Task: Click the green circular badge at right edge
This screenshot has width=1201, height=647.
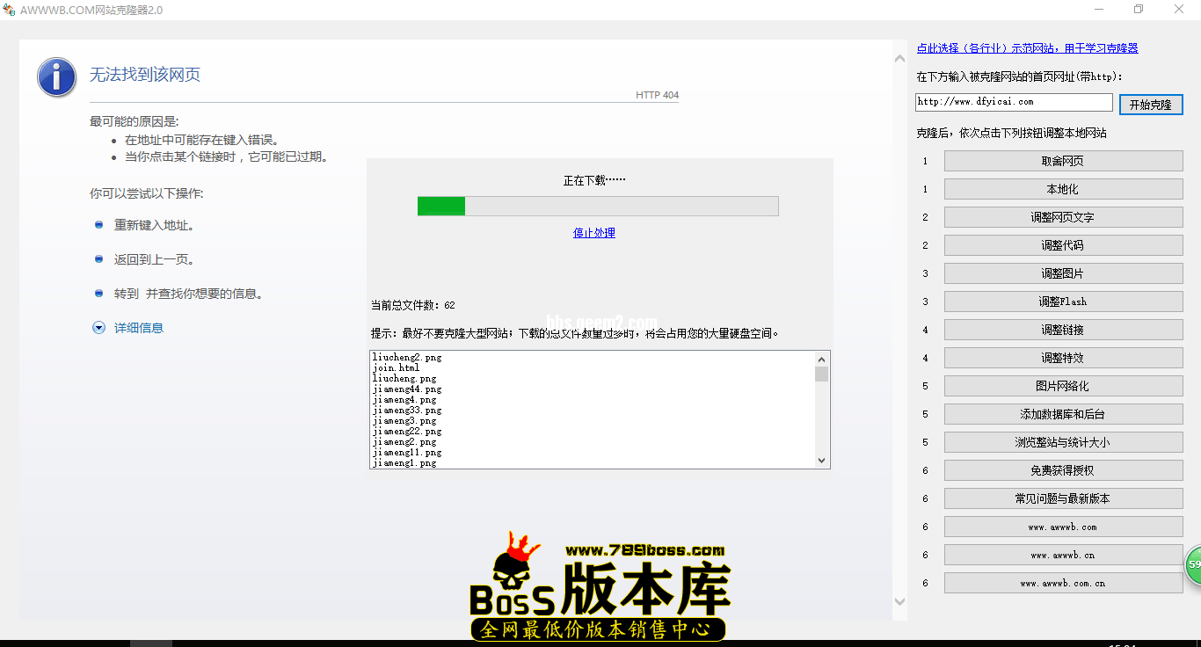Action: click(x=1193, y=564)
